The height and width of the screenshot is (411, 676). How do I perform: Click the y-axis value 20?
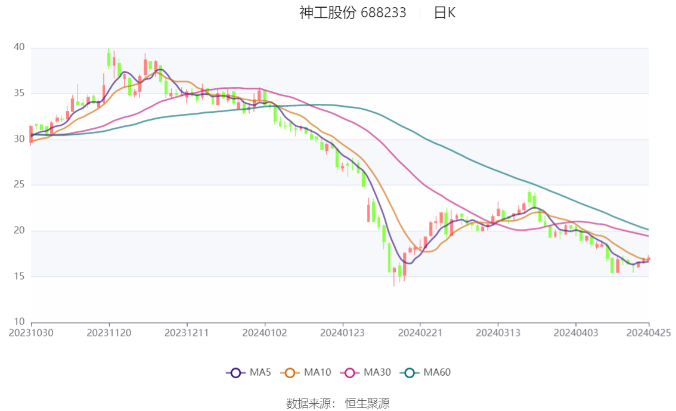point(19,230)
